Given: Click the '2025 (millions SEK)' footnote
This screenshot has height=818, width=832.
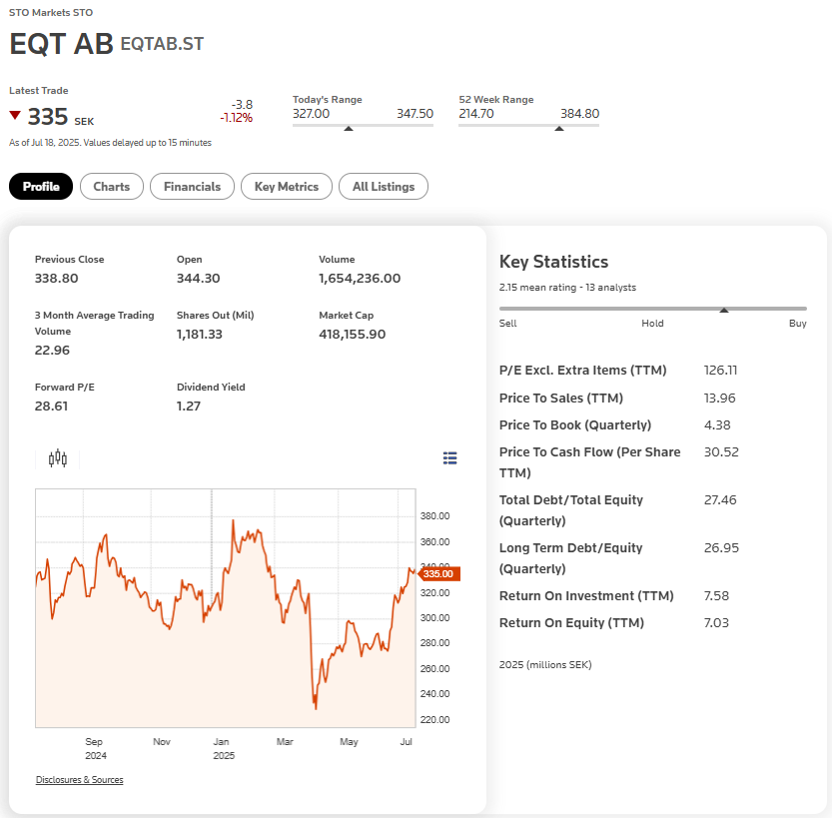Looking at the screenshot, I should pyautogui.click(x=545, y=665).
